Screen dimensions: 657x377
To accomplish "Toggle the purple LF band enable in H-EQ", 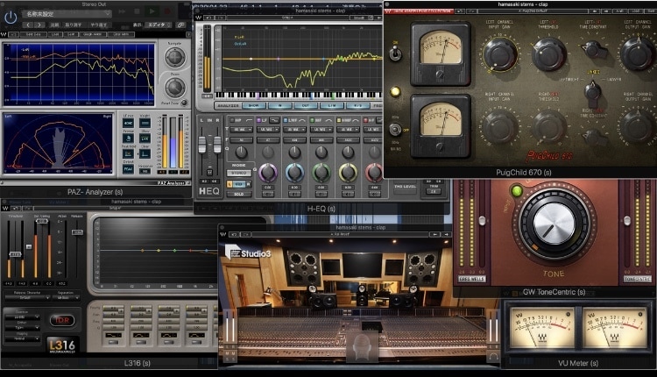I will (x=259, y=120).
